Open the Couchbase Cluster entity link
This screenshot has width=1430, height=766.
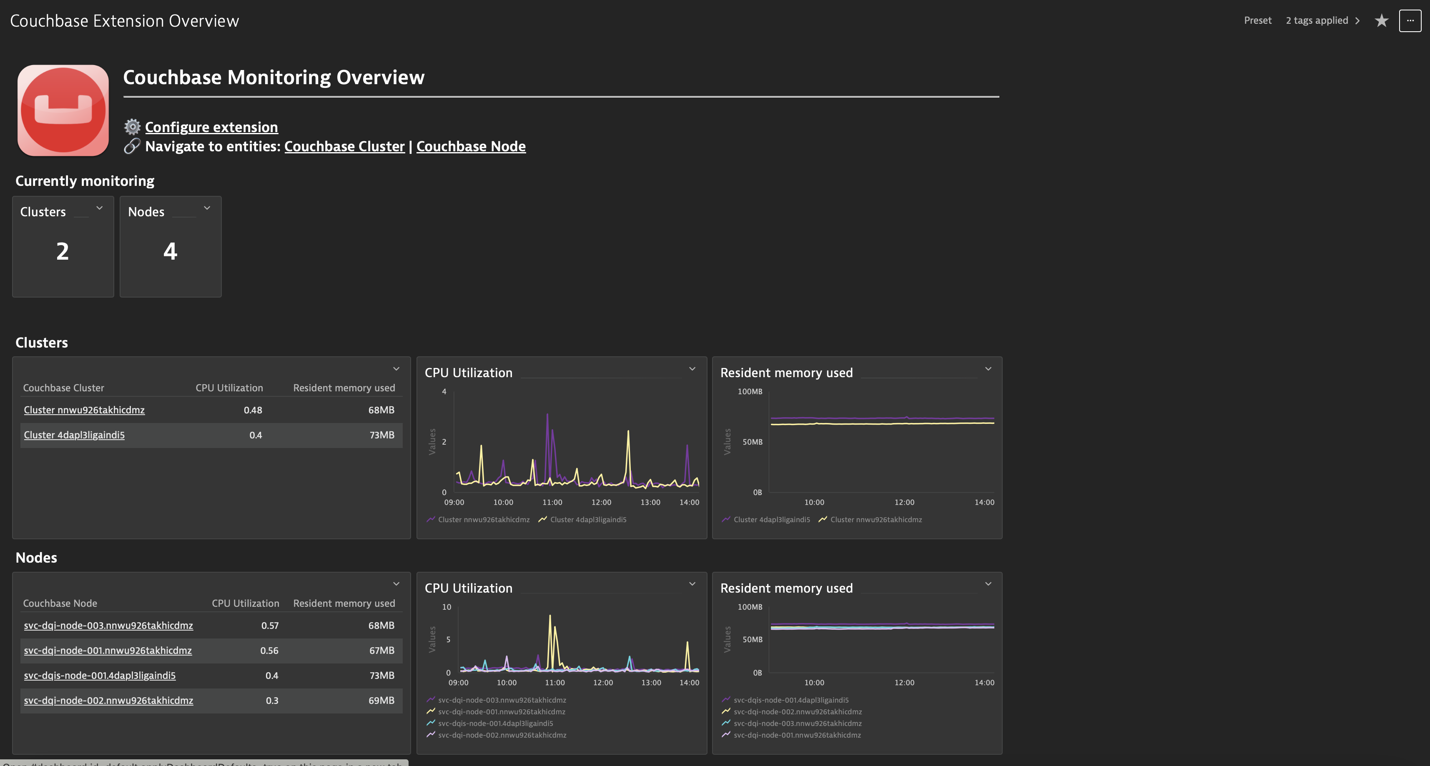pos(344,145)
